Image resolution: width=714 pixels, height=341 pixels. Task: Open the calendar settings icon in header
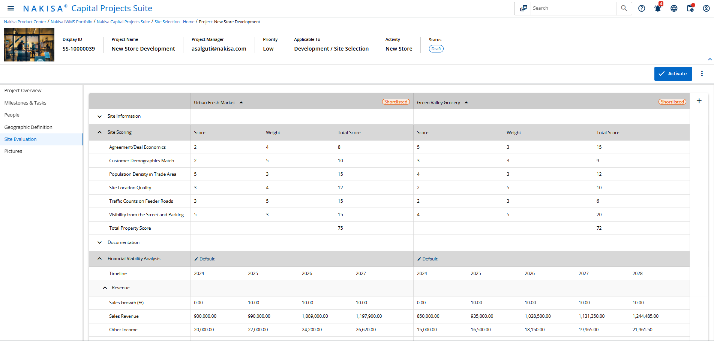690,8
